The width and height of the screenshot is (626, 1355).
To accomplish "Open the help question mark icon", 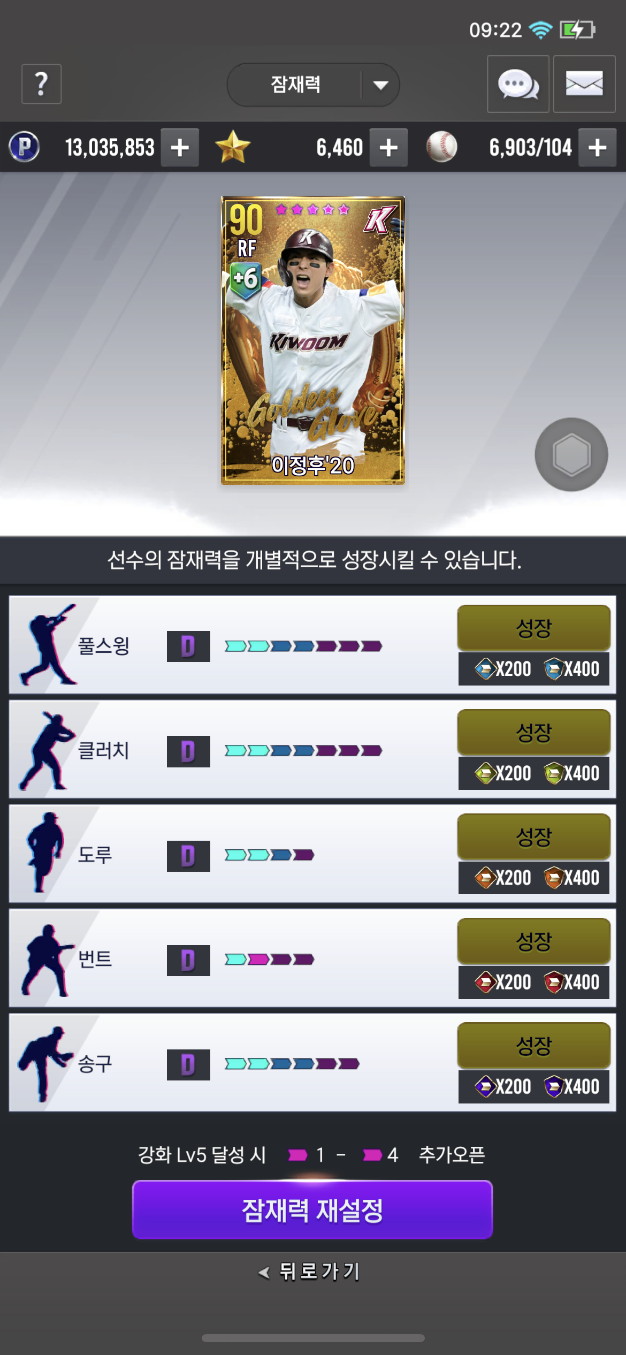I will point(41,84).
